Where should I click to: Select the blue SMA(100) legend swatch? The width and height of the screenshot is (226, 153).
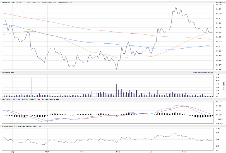pos(55,2)
